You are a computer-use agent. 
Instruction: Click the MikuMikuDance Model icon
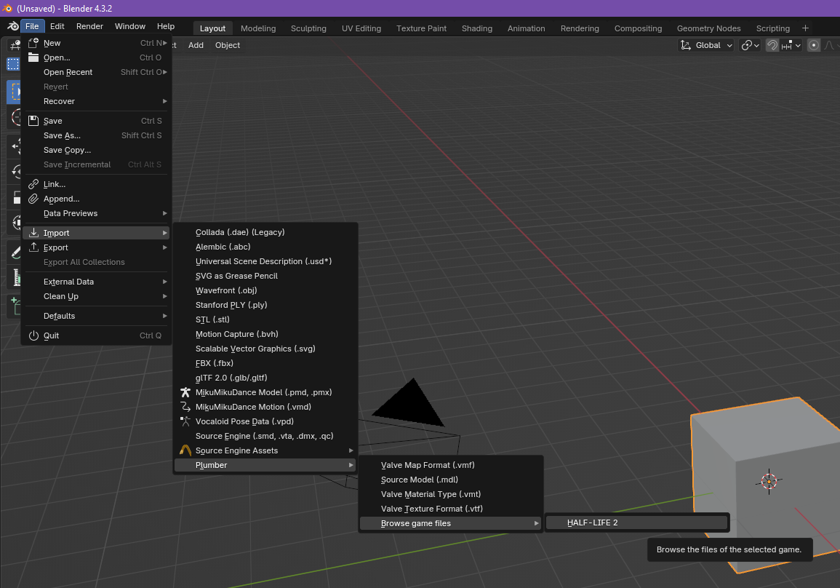tap(185, 392)
